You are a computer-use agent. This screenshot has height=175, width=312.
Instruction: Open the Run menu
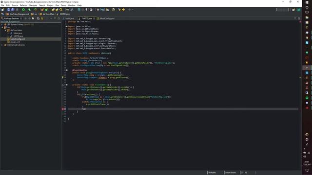(x=58, y=5)
